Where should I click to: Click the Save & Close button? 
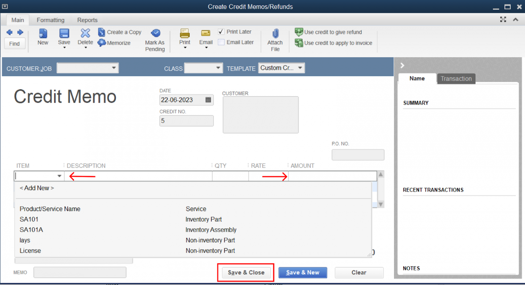click(x=246, y=272)
